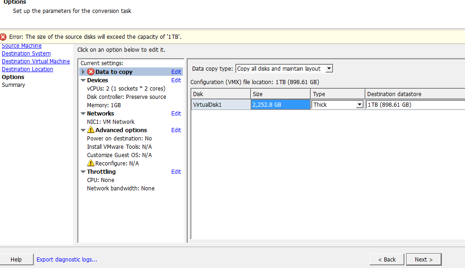Select the Networks heading
Screen dimensions: 465x268
100,114
